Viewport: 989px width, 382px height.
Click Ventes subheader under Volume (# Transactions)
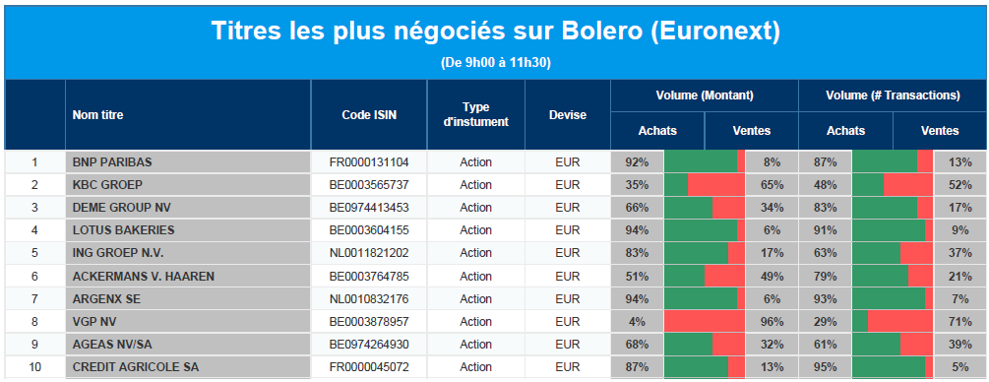(x=940, y=131)
